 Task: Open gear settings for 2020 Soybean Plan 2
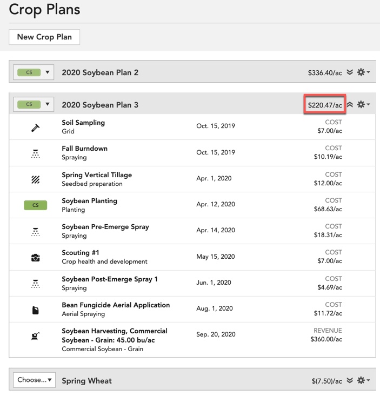coord(363,72)
